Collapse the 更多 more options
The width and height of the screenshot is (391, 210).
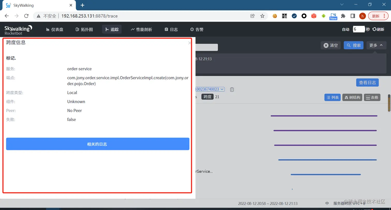[x=376, y=45]
